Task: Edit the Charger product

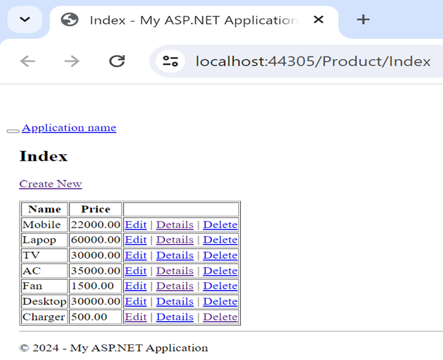Action: click(135, 317)
